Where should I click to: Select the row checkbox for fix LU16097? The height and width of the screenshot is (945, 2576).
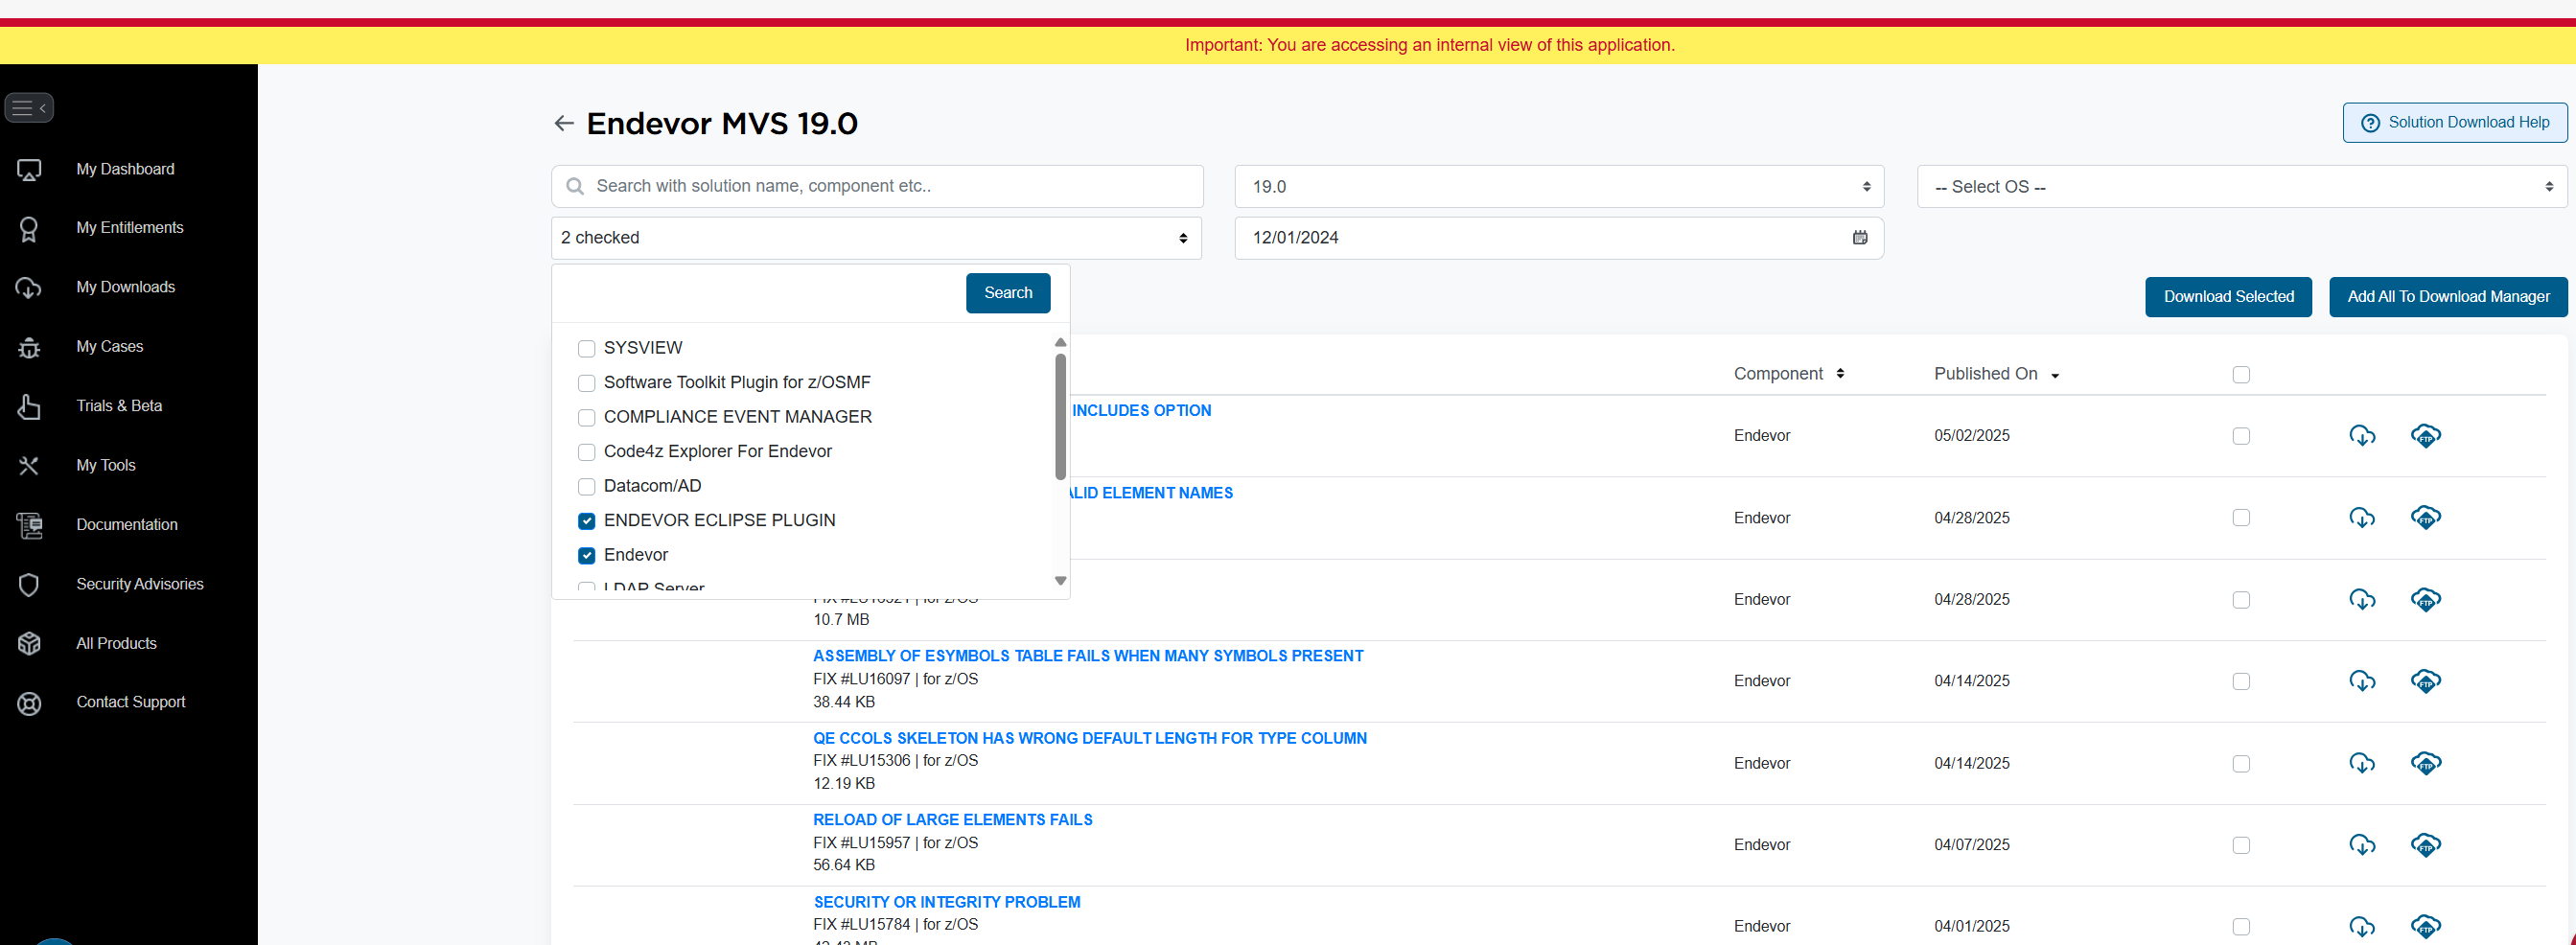pyautogui.click(x=2241, y=681)
